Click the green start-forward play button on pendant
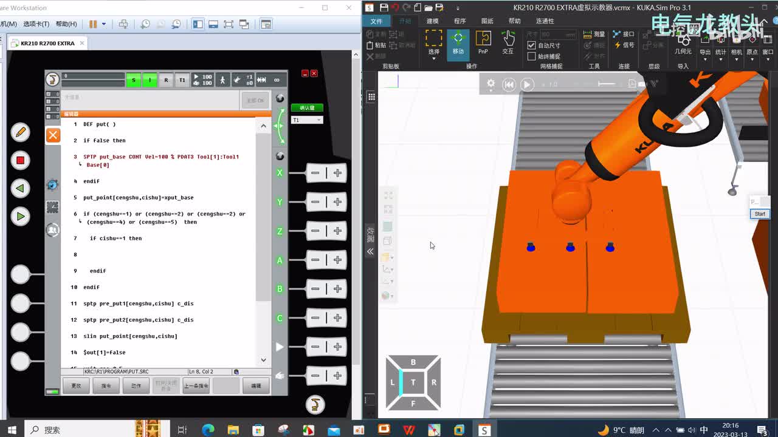778x437 pixels. [20, 216]
